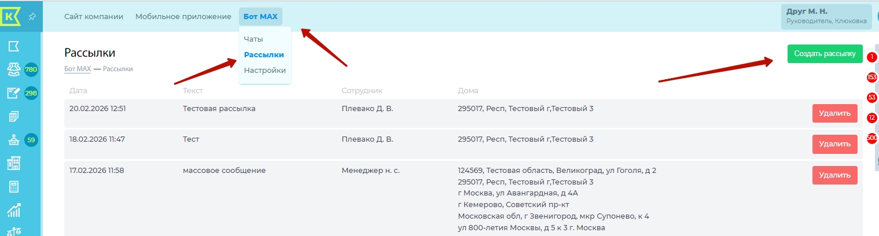Go to the Сайт компании tab
The width and height of the screenshot is (879, 236).
(94, 17)
